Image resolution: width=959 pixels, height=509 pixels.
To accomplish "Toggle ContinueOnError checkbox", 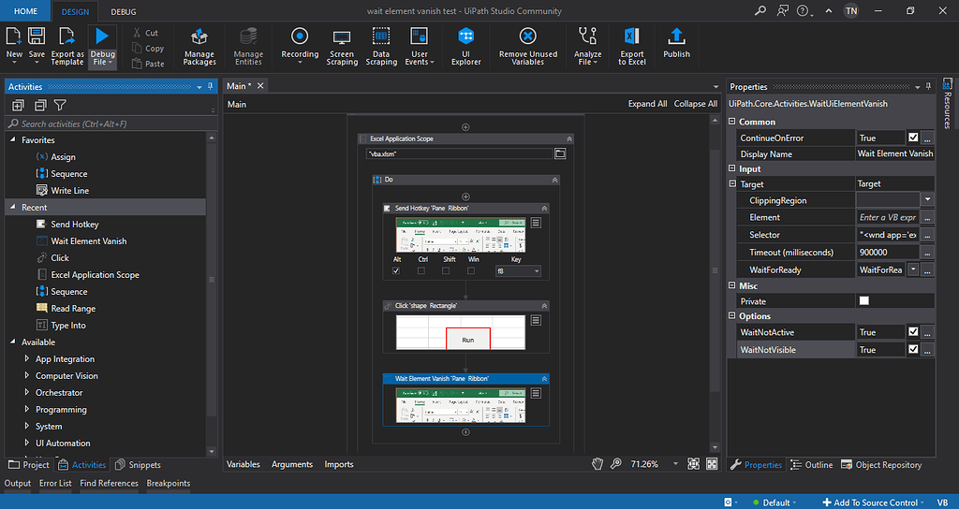I will pos(913,138).
